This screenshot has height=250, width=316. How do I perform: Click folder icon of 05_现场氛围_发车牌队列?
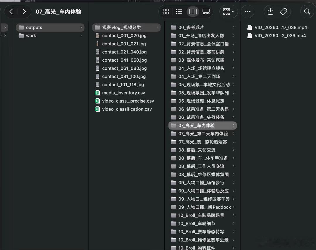tap(174, 93)
